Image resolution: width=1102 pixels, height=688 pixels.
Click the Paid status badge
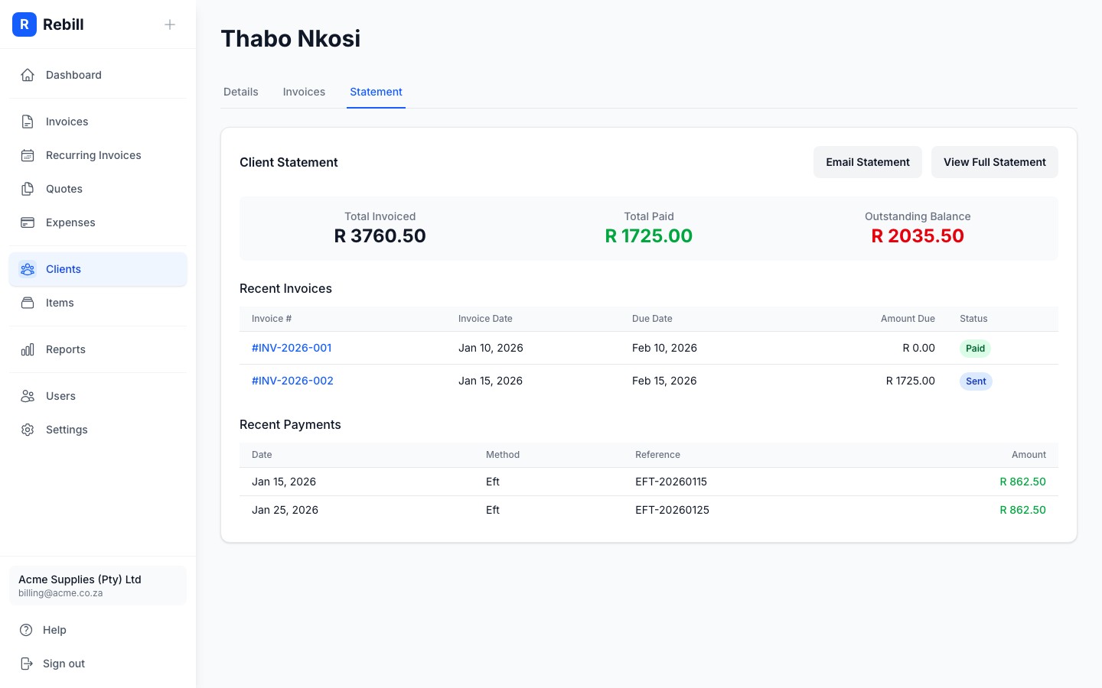[x=975, y=348]
